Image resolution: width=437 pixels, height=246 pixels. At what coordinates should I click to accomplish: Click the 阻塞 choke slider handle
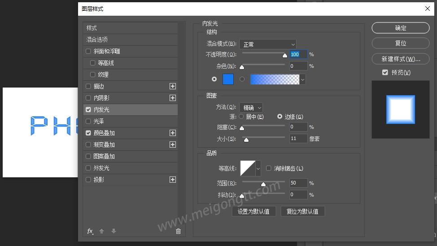coord(242,128)
